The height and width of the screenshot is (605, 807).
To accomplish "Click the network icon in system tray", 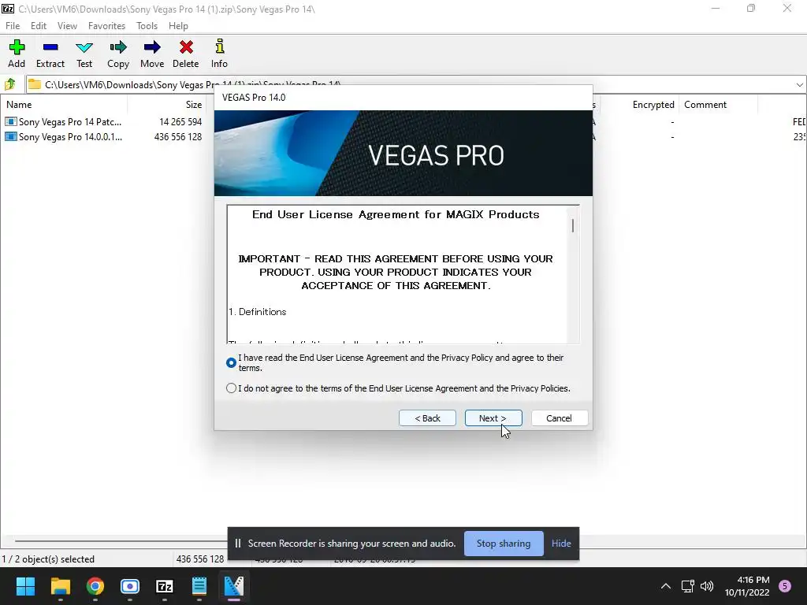I will pos(687,586).
